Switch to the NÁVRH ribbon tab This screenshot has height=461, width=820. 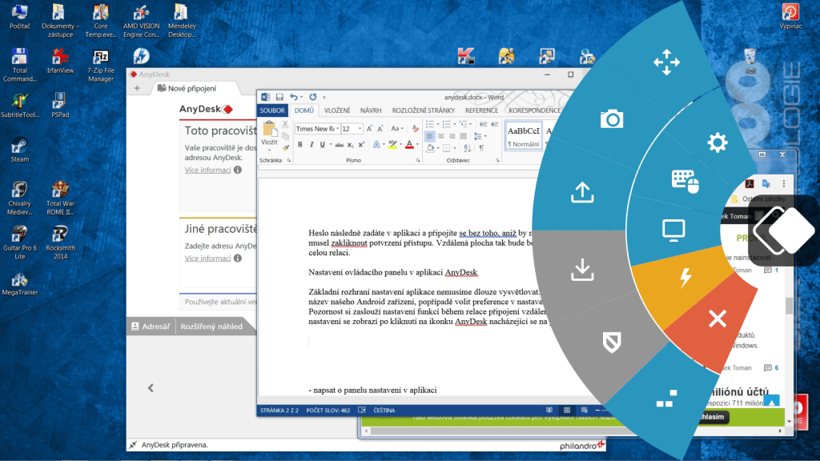(371, 110)
